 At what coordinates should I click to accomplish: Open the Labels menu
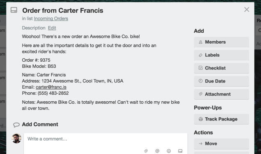221,55
